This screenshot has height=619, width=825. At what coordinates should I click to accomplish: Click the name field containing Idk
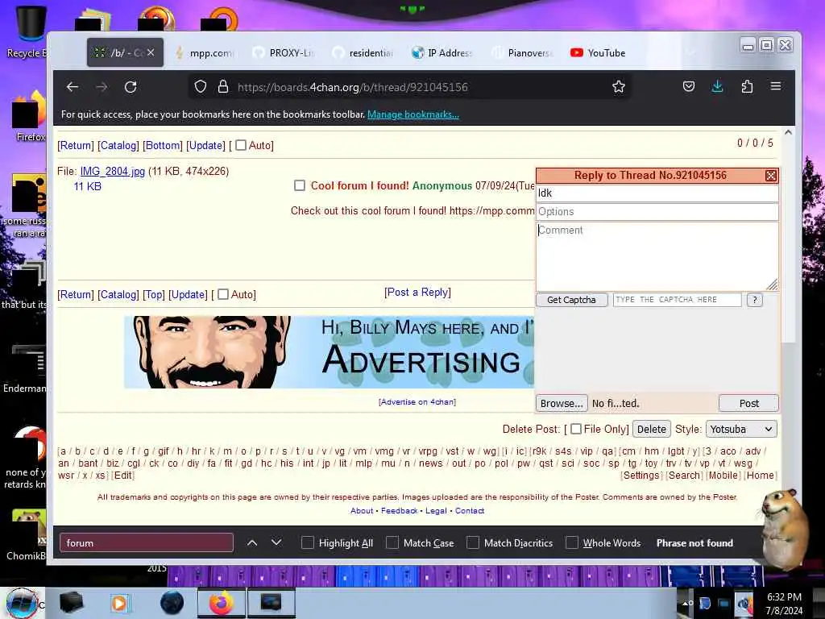click(x=657, y=193)
